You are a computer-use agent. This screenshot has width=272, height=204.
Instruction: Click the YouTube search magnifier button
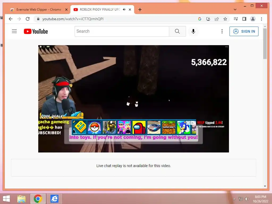point(177,31)
